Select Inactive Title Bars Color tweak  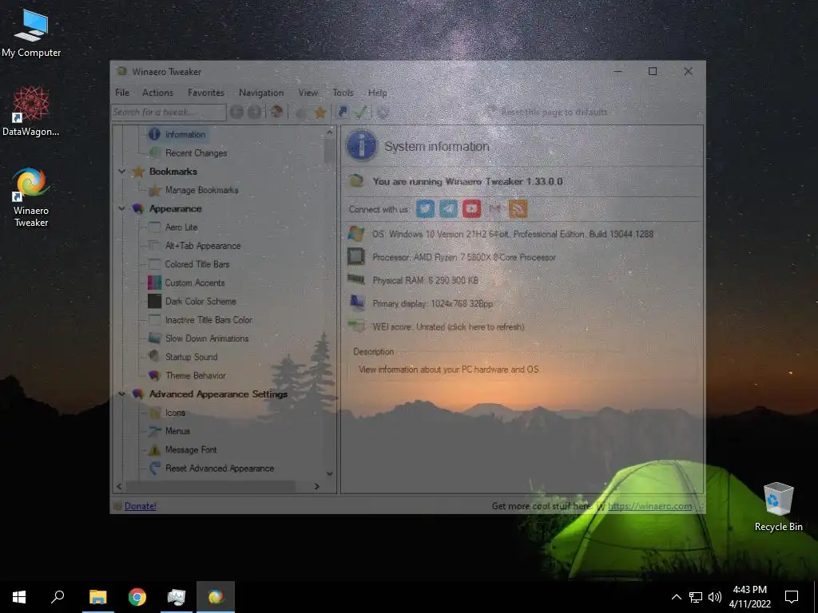tap(208, 320)
